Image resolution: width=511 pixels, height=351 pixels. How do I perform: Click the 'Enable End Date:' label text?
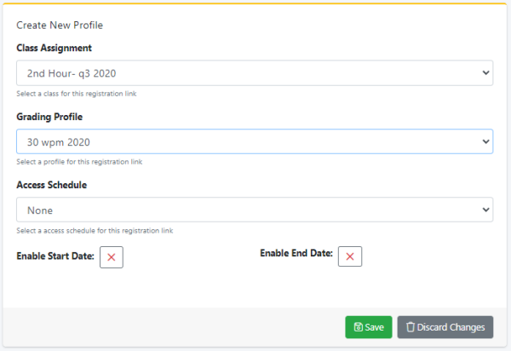pos(296,253)
